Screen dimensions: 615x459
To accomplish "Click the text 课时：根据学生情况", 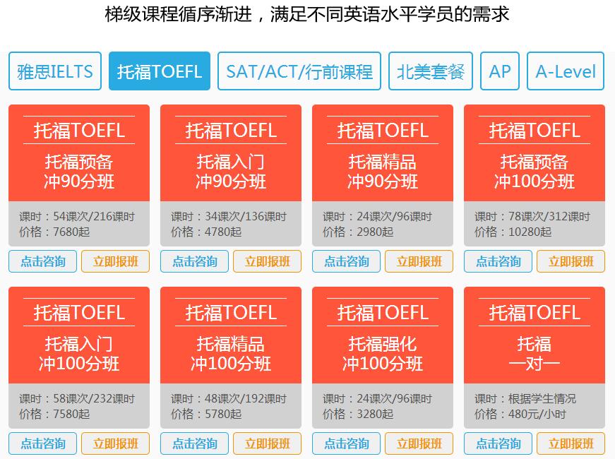I will pyautogui.click(x=525, y=398).
